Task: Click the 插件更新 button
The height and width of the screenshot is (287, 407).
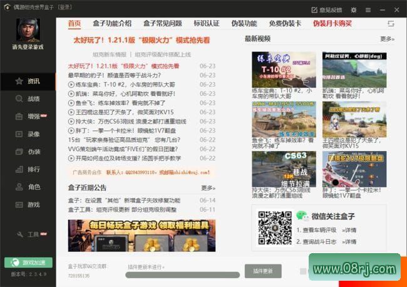Action: click(263, 271)
